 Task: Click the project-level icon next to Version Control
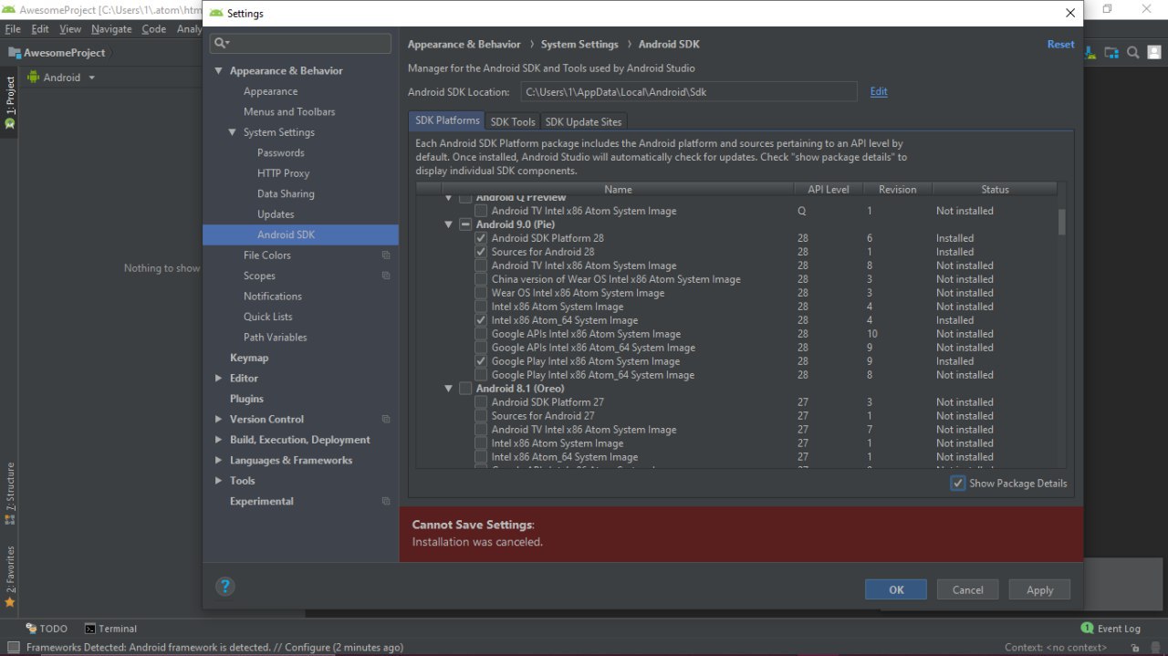tap(386, 420)
